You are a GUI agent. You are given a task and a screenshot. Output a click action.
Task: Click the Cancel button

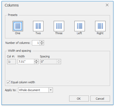pyautogui.click(x=100, y=99)
